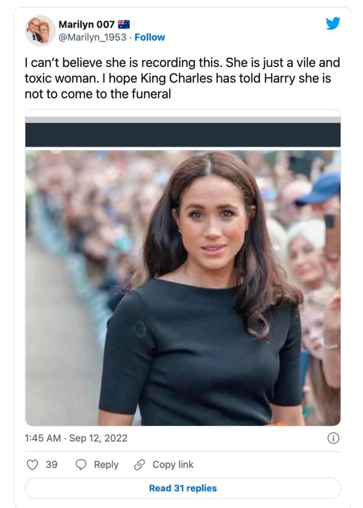Viewport: 363px width, 508px height.
Task: Select the Copy link text
Action: pyautogui.click(x=173, y=464)
